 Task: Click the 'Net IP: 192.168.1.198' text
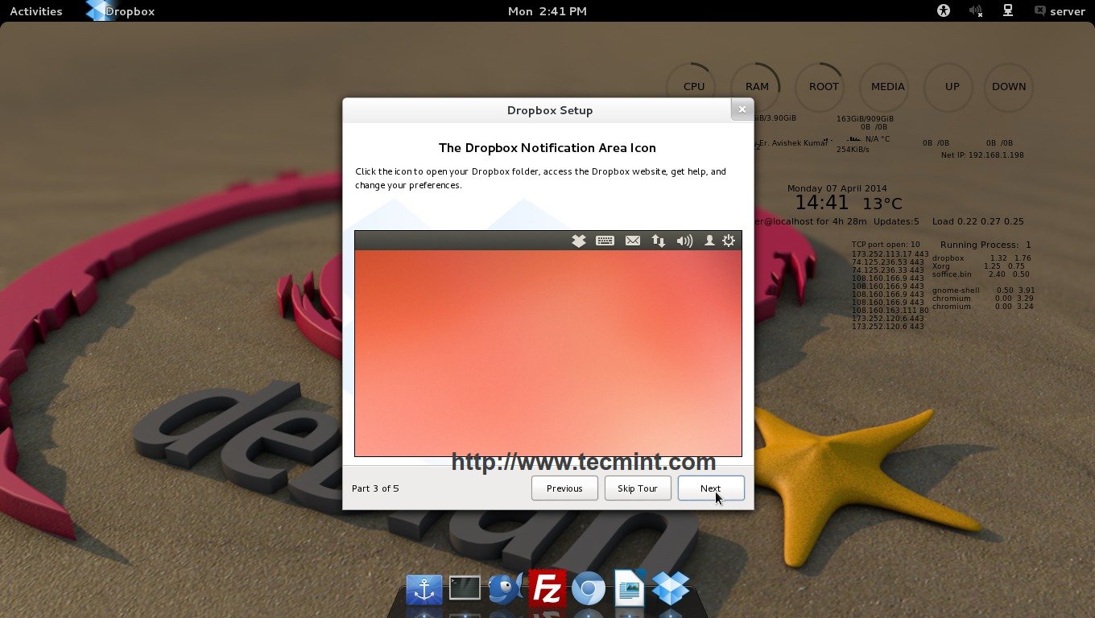tap(982, 155)
